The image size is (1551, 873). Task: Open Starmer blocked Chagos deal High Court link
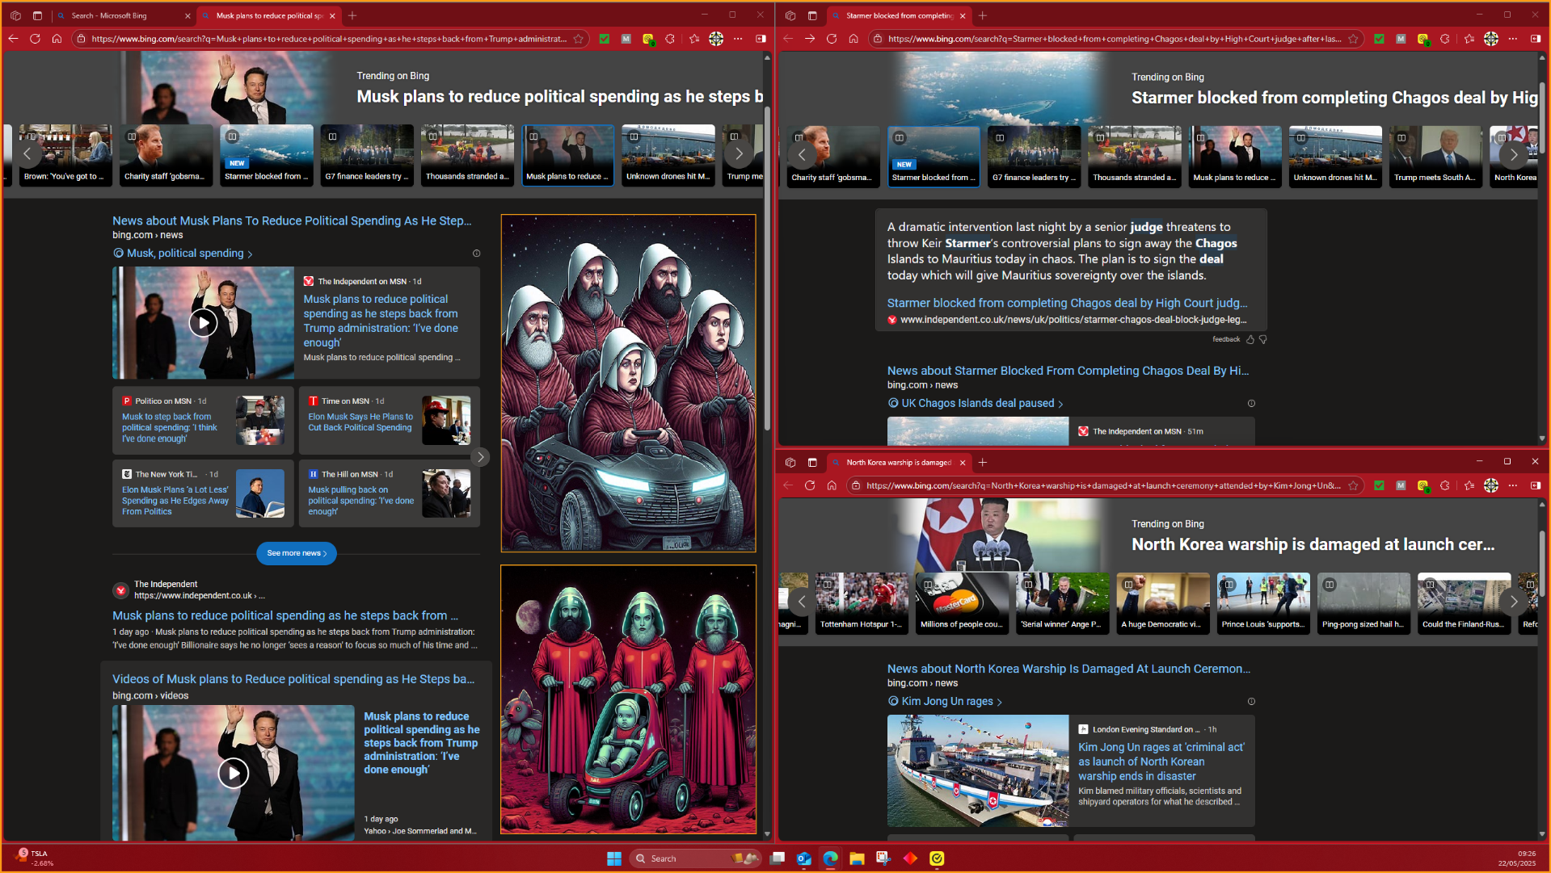click(x=1067, y=303)
